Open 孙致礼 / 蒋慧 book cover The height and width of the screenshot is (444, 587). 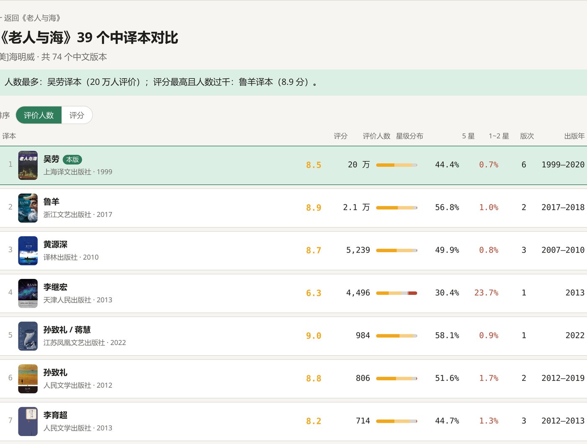pyautogui.click(x=28, y=336)
